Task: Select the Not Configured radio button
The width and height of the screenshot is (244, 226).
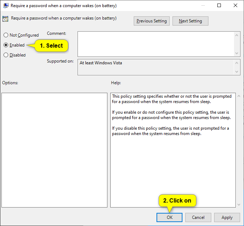Action: pyautogui.click(x=6, y=35)
